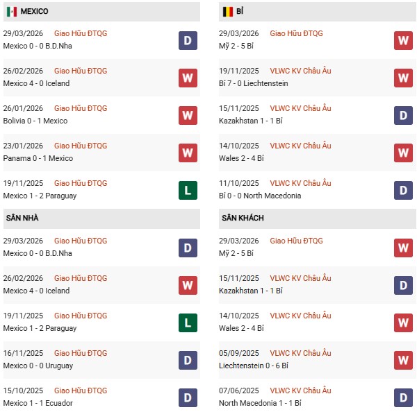
Task: Click the W badge for Liechtenstein 0 - 6 Bỉ
Action: pyautogui.click(x=404, y=360)
